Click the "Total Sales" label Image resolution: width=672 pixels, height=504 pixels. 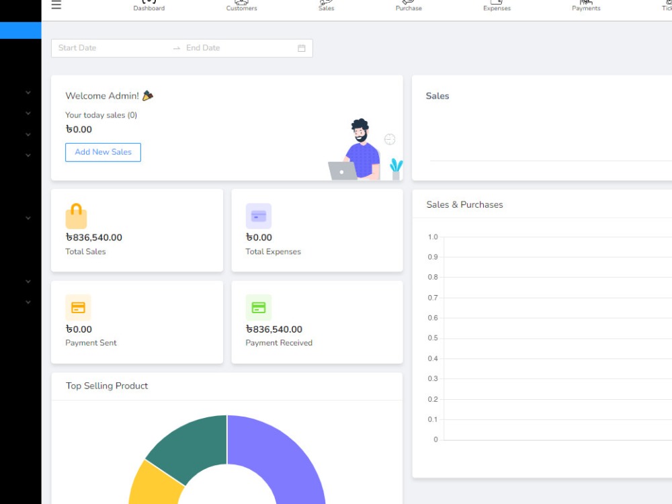[85, 251]
